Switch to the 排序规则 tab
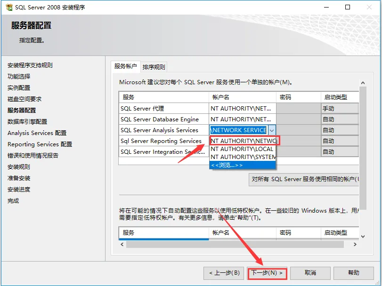The height and width of the screenshot is (286, 382). 154,67
